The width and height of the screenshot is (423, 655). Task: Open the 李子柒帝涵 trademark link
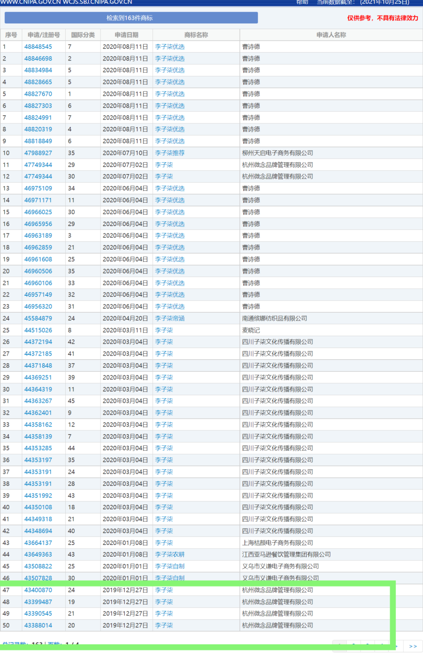(170, 318)
